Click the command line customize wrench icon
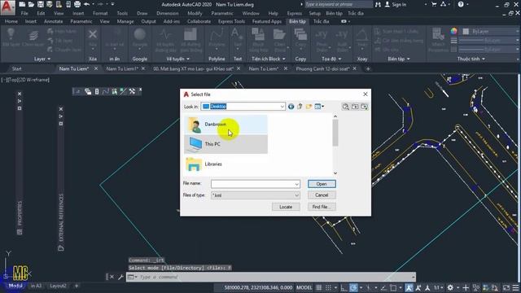The width and height of the screenshot is (521, 293). pos(120,277)
